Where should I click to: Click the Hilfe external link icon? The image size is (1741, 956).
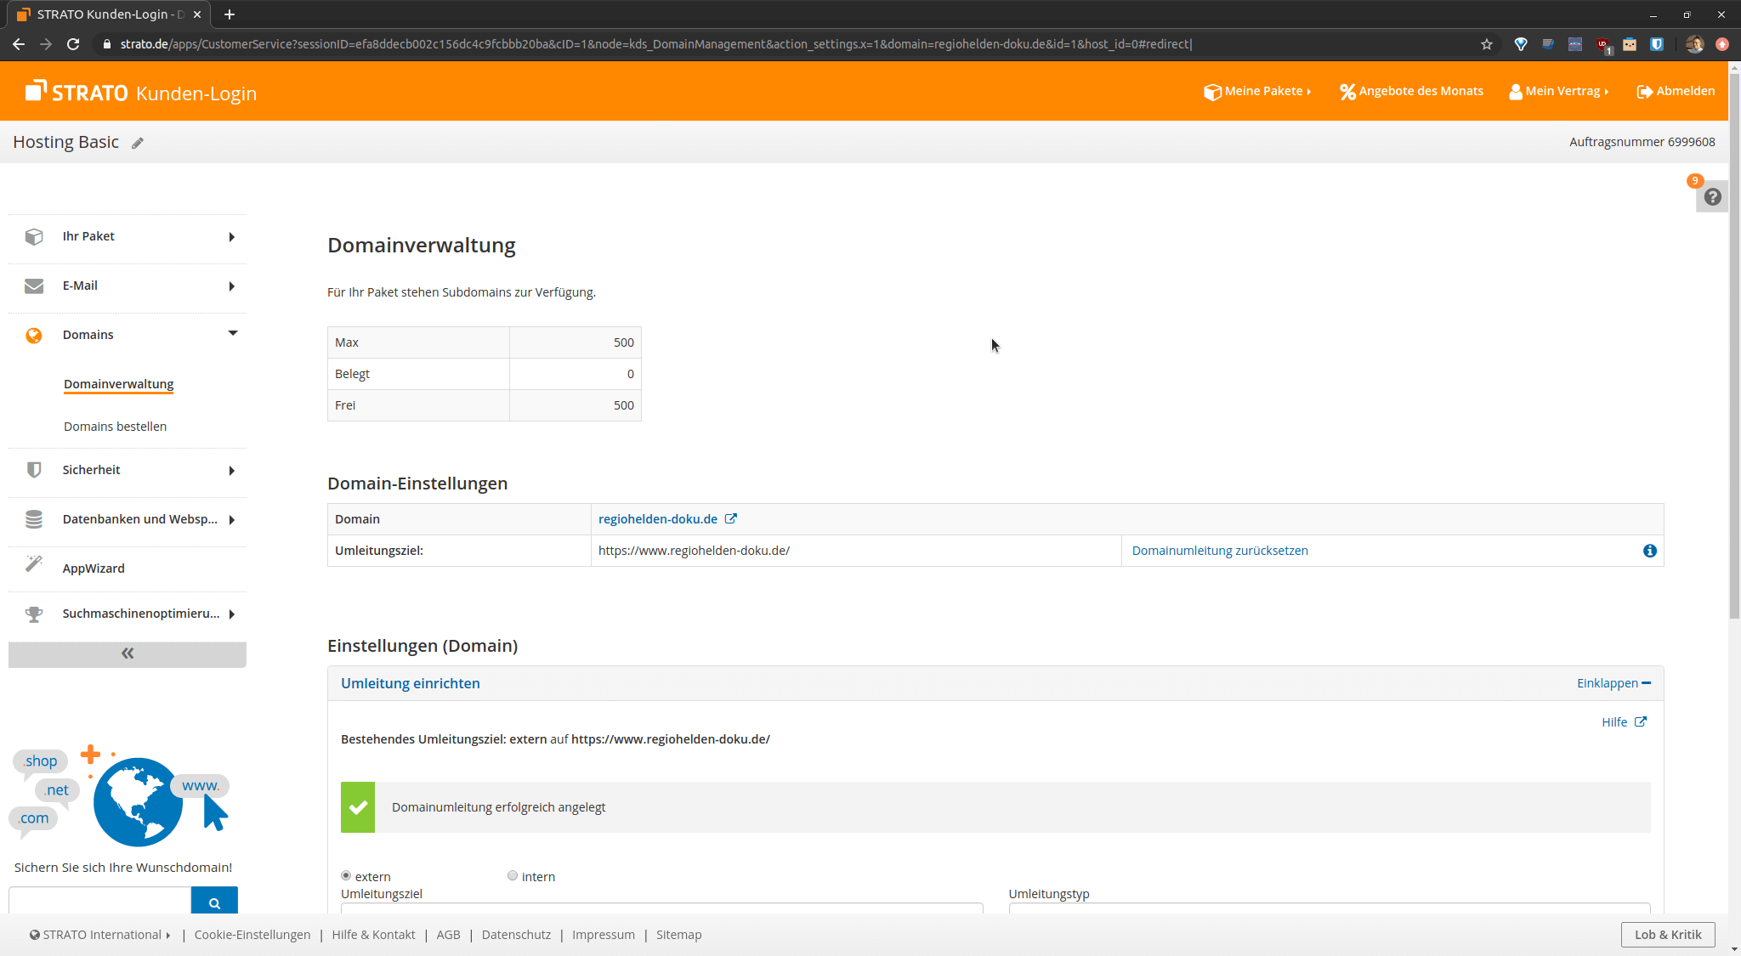pos(1641,721)
